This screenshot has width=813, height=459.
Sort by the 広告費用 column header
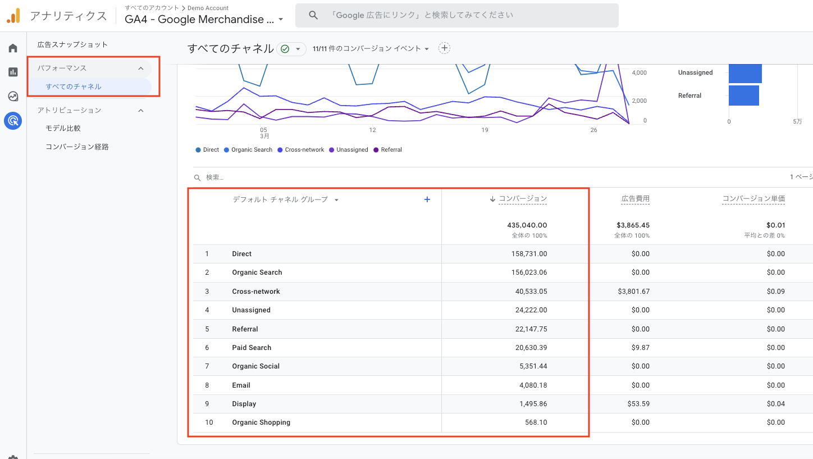tap(635, 199)
